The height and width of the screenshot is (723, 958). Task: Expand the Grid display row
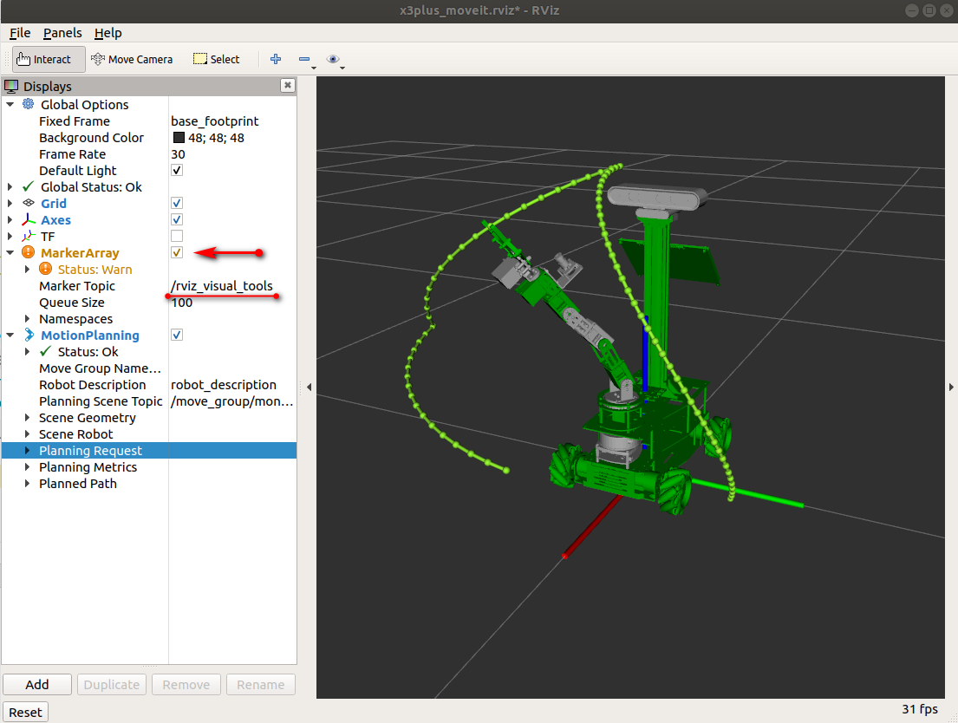coord(10,204)
